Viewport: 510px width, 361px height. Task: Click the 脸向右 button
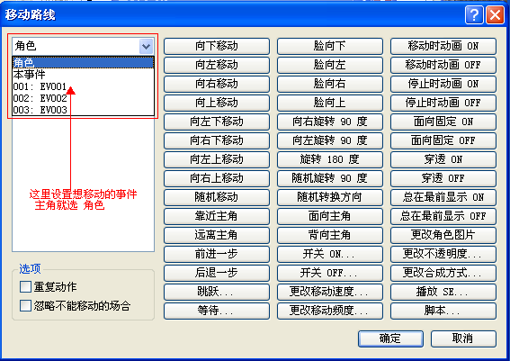click(x=330, y=84)
